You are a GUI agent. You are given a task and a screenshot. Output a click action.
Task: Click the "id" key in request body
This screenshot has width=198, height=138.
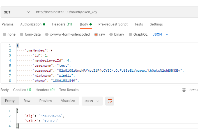tap(37, 55)
